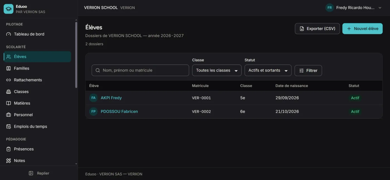Click the Élève column header
Image resolution: width=390 pixels, height=180 pixels.
click(94, 86)
